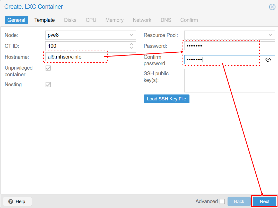Switch to the Template tab

[x=45, y=20]
